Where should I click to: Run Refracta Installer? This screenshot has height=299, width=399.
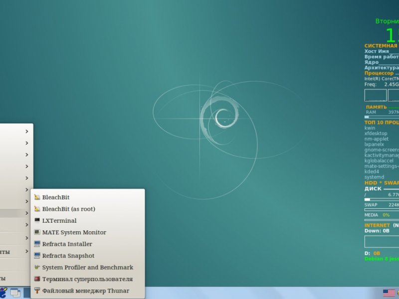pos(88,244)
